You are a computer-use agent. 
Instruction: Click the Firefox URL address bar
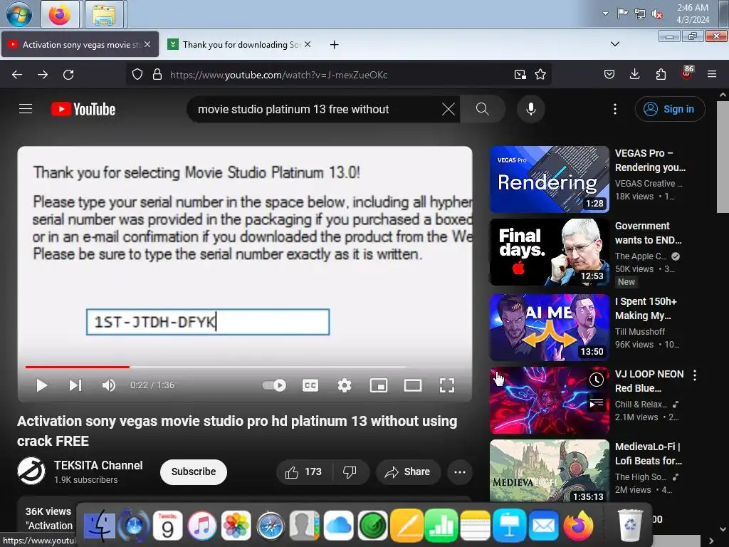pyautogui.click(x=340, y=75)
